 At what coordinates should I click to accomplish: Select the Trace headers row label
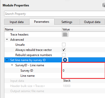tap(19, 35)
